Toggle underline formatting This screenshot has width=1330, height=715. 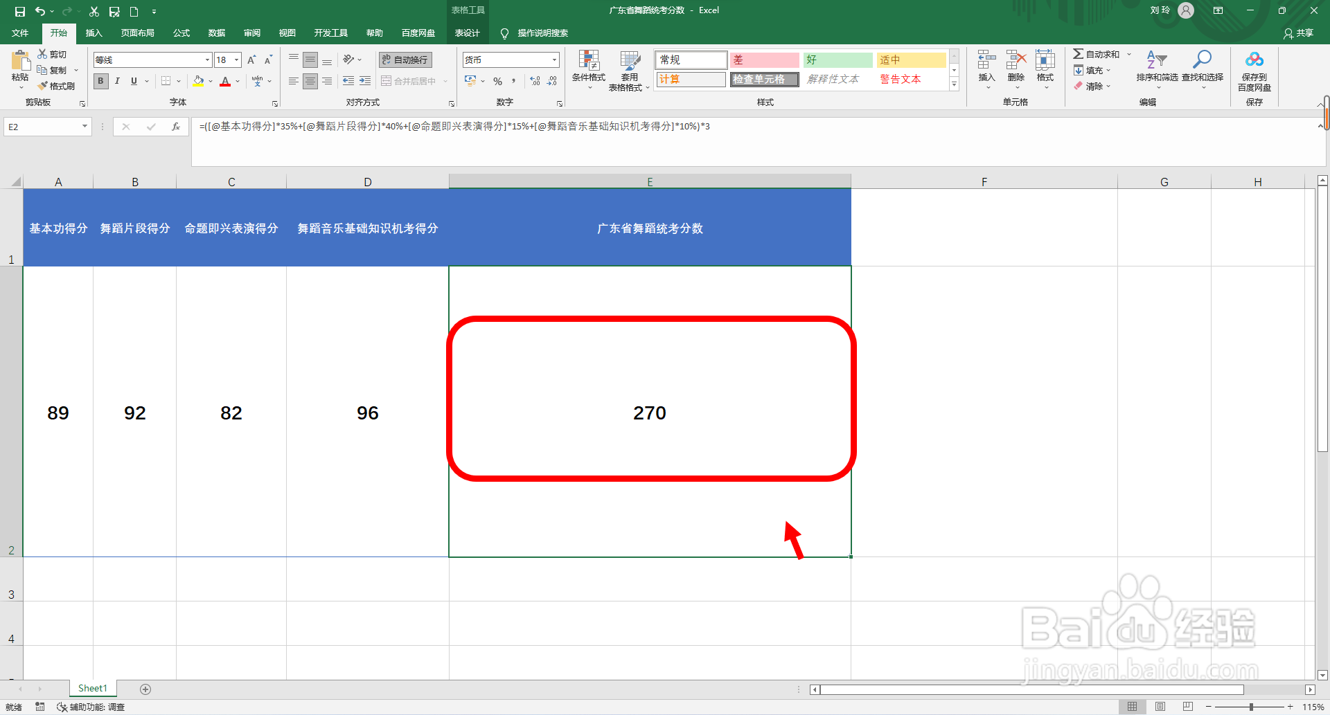pyautogui.click(x=133, y=81)
